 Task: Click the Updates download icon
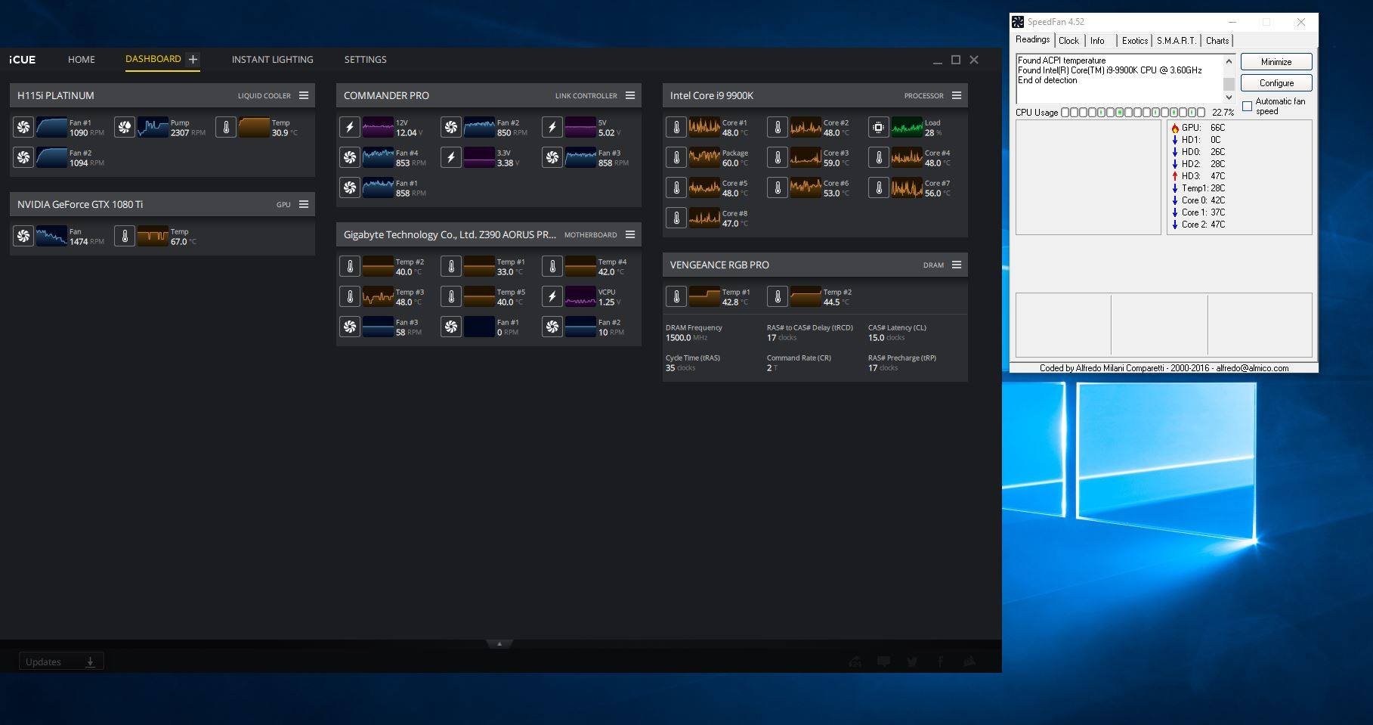tap(90, 661)
